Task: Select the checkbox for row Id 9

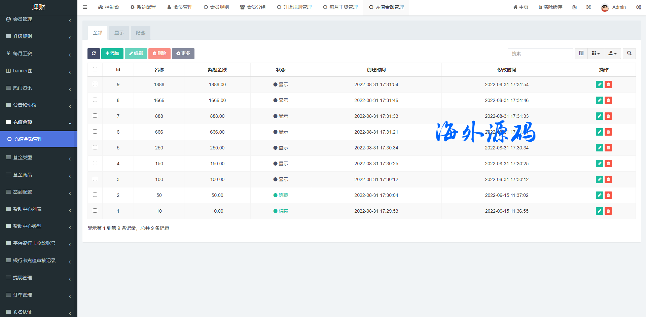Action: coord(95,84)
